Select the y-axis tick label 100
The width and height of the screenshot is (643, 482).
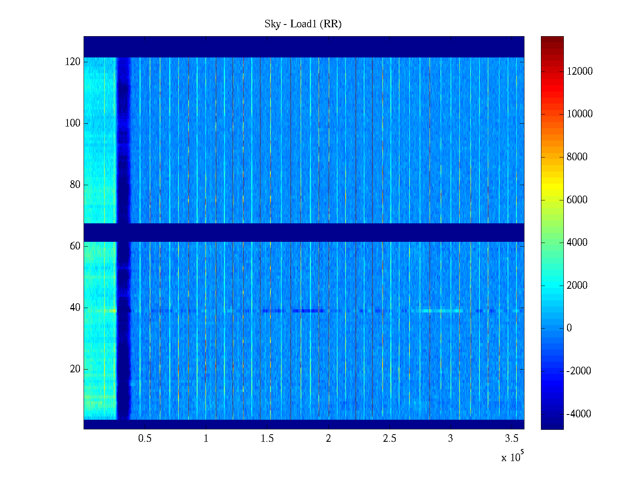tap(73, 123)
